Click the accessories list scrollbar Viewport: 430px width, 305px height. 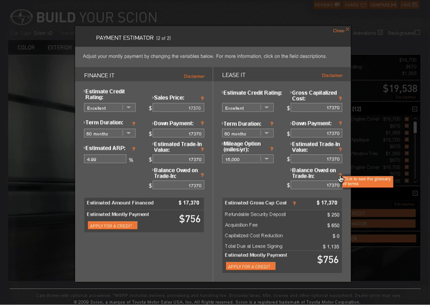click(415, 127)
